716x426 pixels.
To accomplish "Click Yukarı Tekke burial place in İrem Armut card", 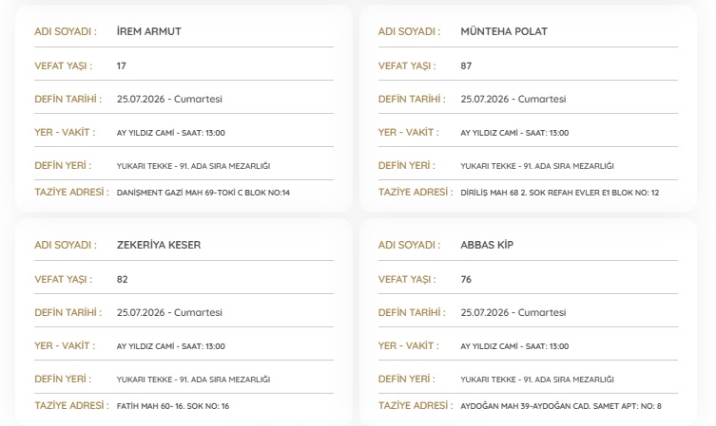I will [x=193, y=166].
